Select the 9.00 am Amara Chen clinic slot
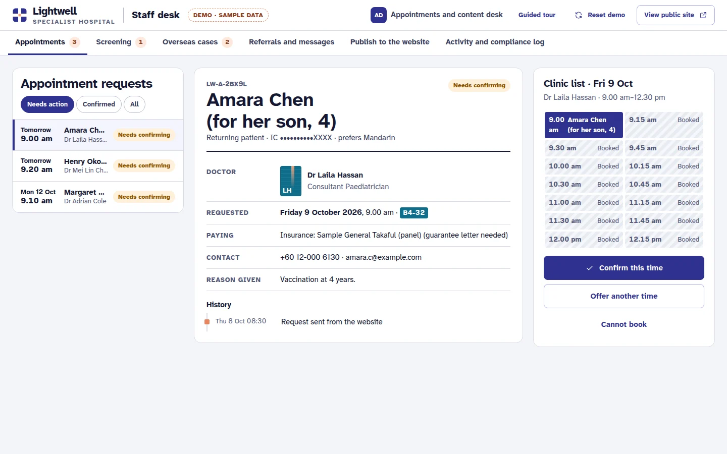This screenshot has height=454, width=727. (584, 125)
